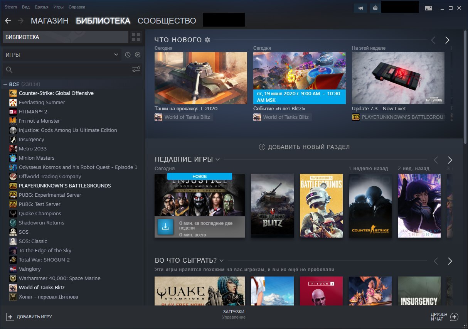Show next items in ЧТО НОВОГО
The width and height of the screenshot is (468, 329).
click(447, 40)
